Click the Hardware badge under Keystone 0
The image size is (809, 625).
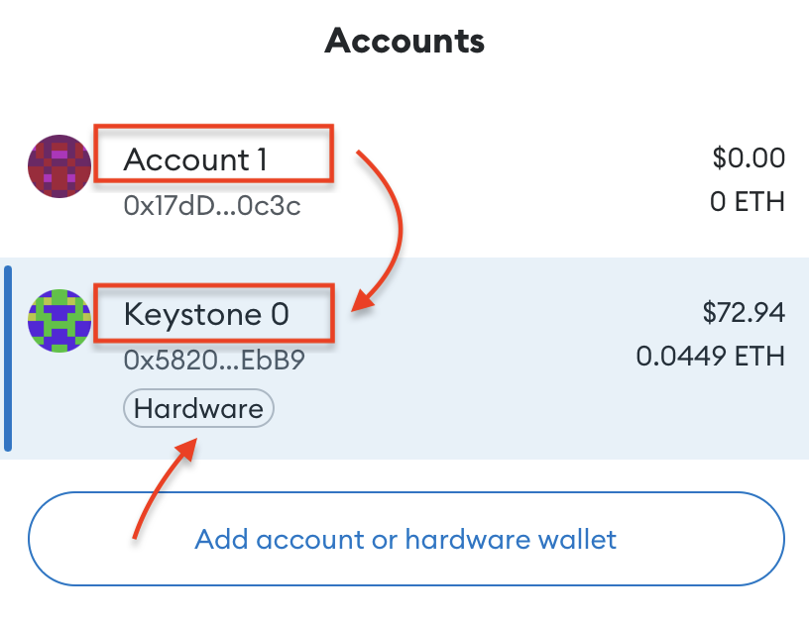(x=198, y=408)
